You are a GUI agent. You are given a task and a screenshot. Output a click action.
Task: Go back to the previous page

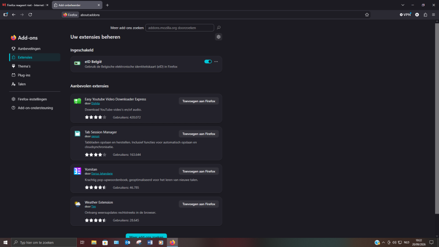(x=14, y=14)
